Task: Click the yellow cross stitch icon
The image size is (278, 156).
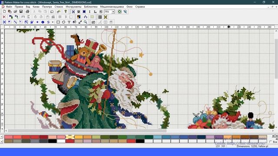Action: (106, 17)
